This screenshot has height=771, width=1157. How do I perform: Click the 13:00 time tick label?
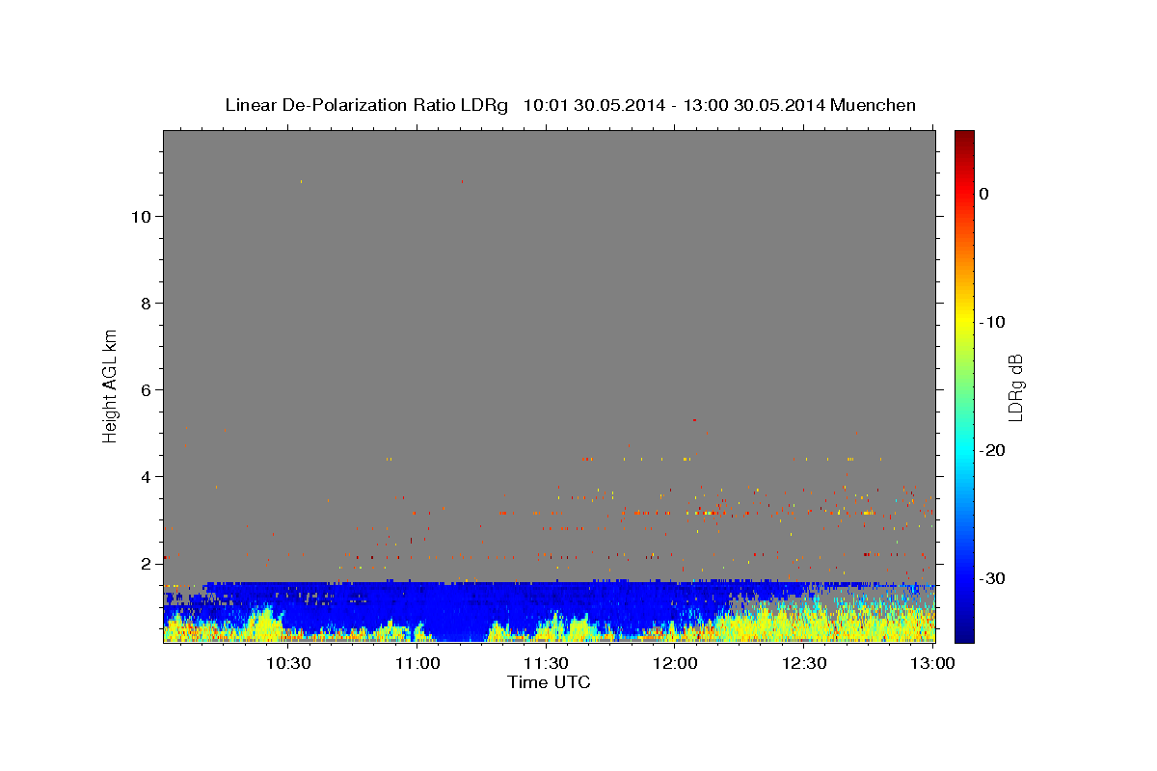pos(932,664)
